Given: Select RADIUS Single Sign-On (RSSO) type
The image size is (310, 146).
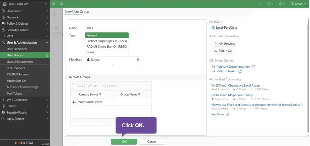Looking at the screenshot, I should [x=107, y=47].
